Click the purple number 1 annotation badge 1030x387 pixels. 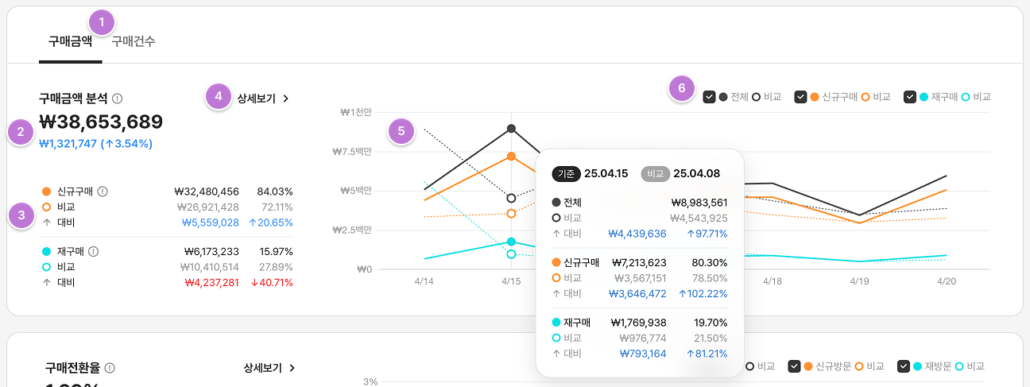[101, 21]
